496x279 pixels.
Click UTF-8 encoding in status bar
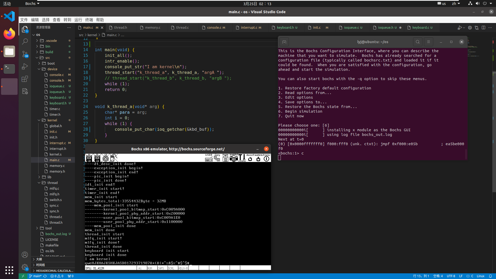click(x=451, y=276)
